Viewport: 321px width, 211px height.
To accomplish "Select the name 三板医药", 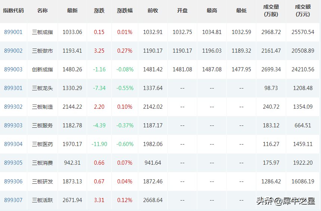I will point(42,144).
